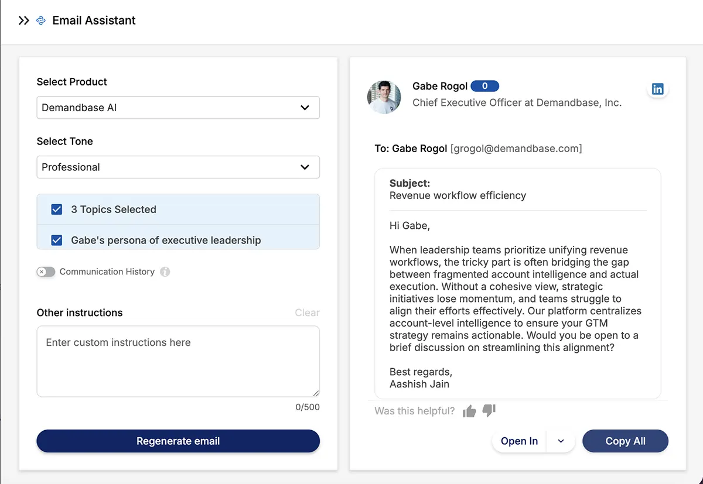
Task: Open the Select Tone dropdown
Action: click(x=178, y=167)
